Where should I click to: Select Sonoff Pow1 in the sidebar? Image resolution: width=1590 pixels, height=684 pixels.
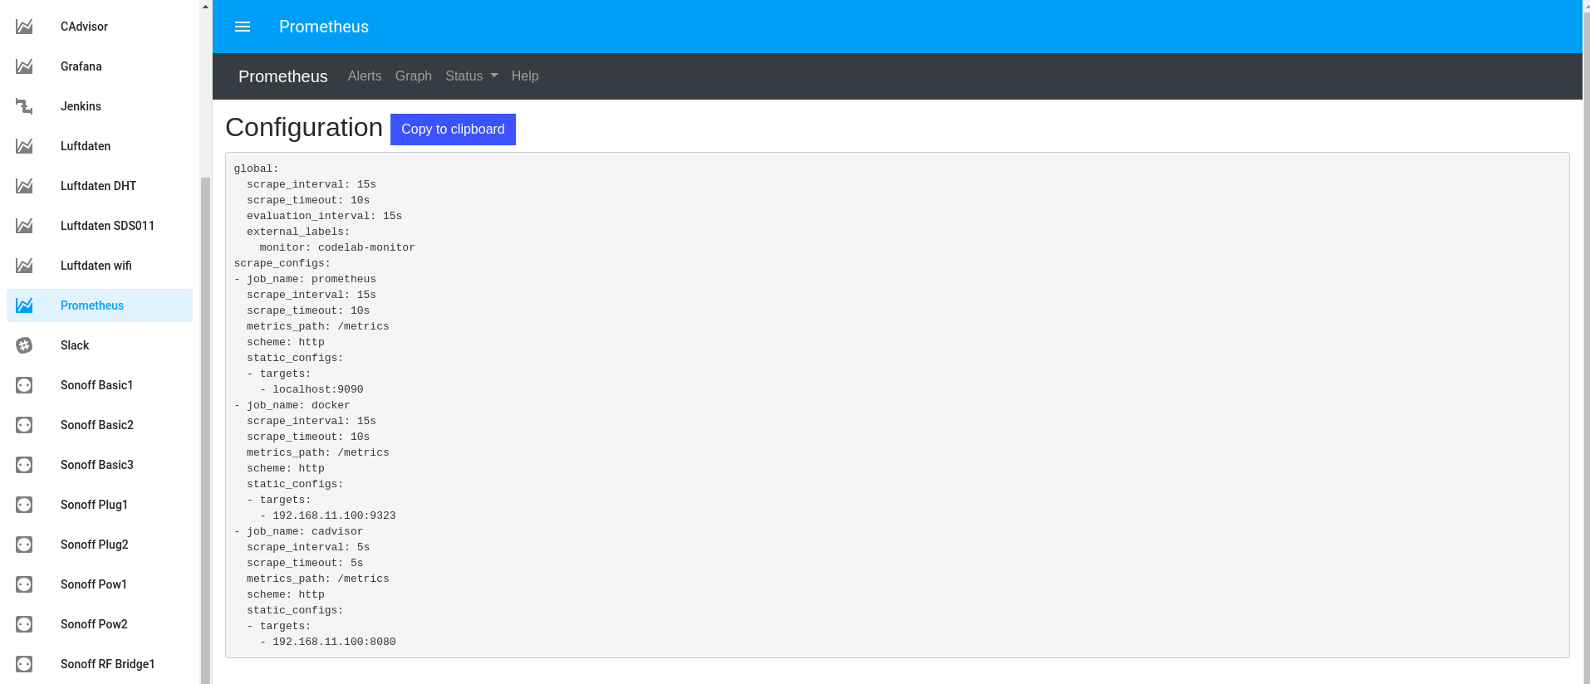point(94,584)
